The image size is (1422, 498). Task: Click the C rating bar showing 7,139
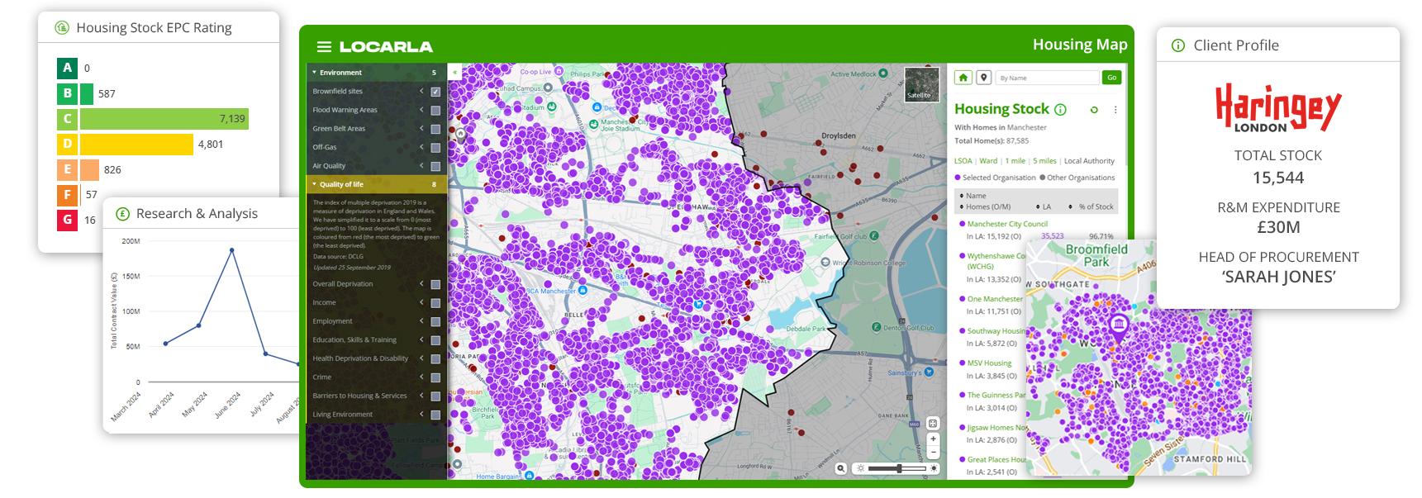click(x=164, y=119)
